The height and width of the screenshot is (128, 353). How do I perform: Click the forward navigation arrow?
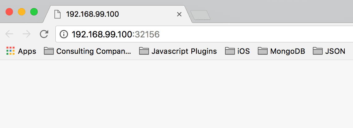tap(27, 34)
